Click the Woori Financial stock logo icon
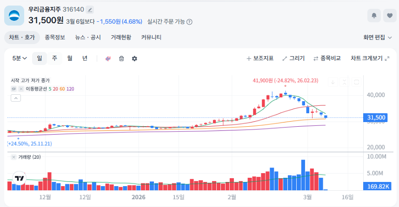399x207 pixels. click(14, 16)
